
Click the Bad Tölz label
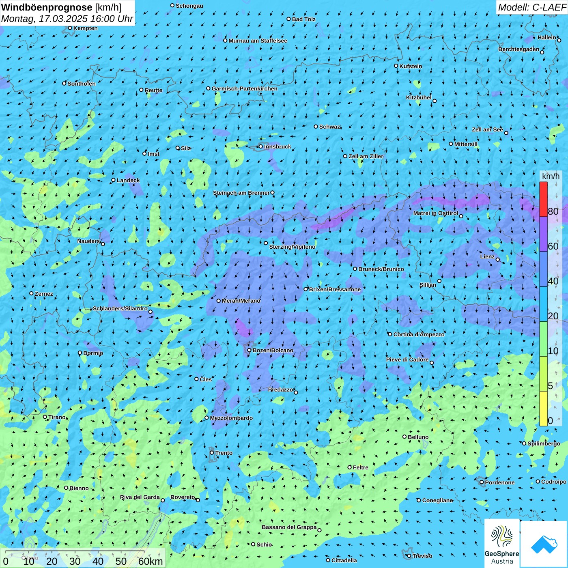point(304,19)
